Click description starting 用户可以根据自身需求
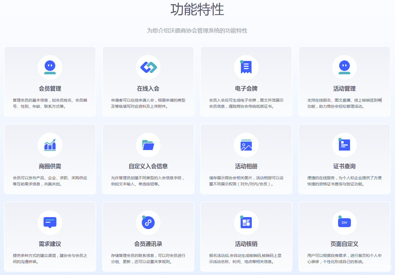Screen dimensions: 395x275 tap(344, 259)
